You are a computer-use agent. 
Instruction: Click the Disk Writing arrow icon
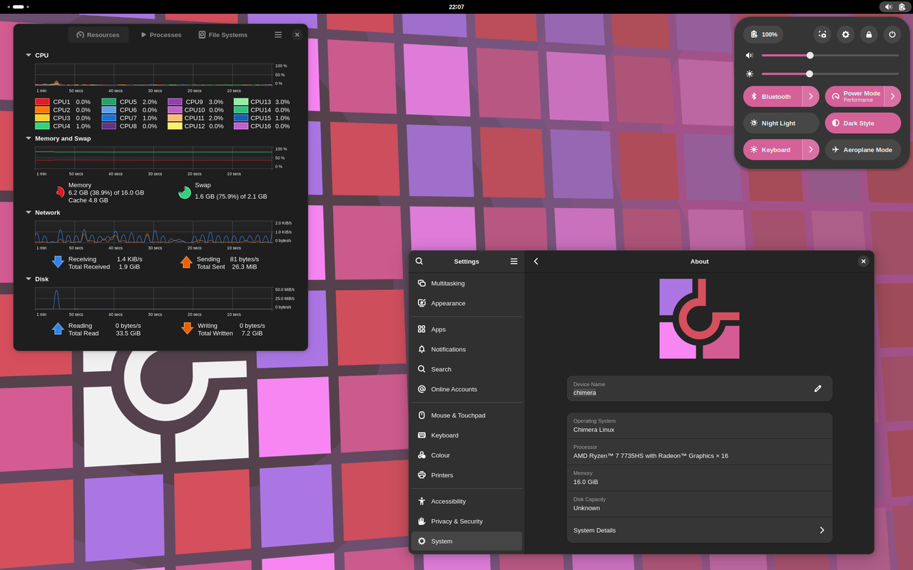point(187,328)
